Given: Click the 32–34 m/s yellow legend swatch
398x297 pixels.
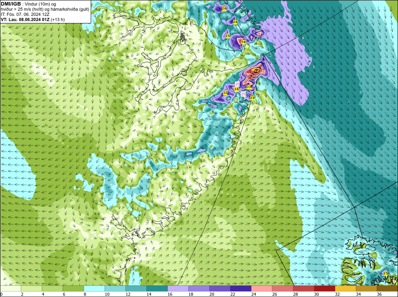Looking at the screenshot, I should tap(345, 288).
